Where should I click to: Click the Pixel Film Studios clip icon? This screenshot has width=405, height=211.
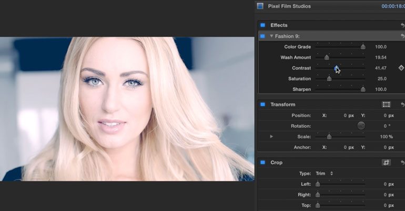tap(260, 6)
